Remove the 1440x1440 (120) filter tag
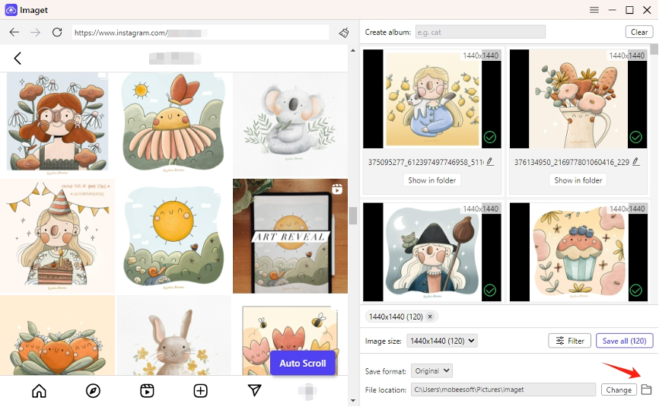Viewport: 659px width, 407px height. click(x=430, y=316)
